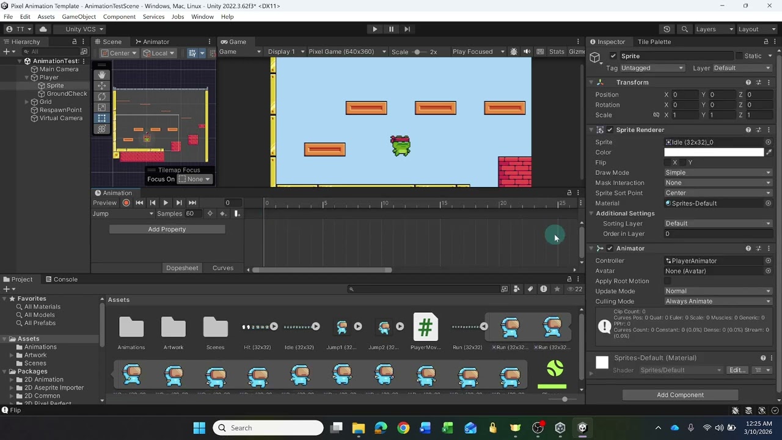Viewport: 782px width, 440px height.
Task: Enable Flip X checkbox
Action: click(668, 163)
